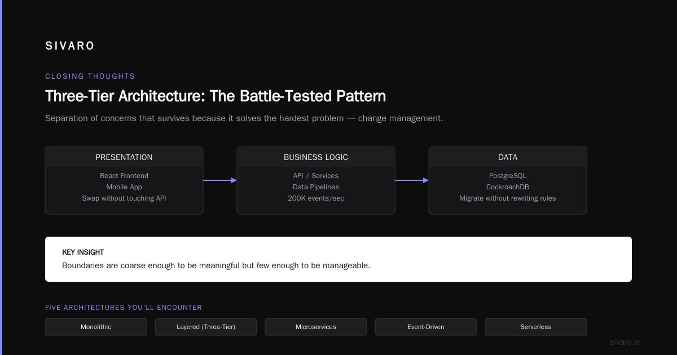Click the Three-Tier Architecture title
This screenshot has height=355, width=677.
pyautogui.click(x=216, y=96)
